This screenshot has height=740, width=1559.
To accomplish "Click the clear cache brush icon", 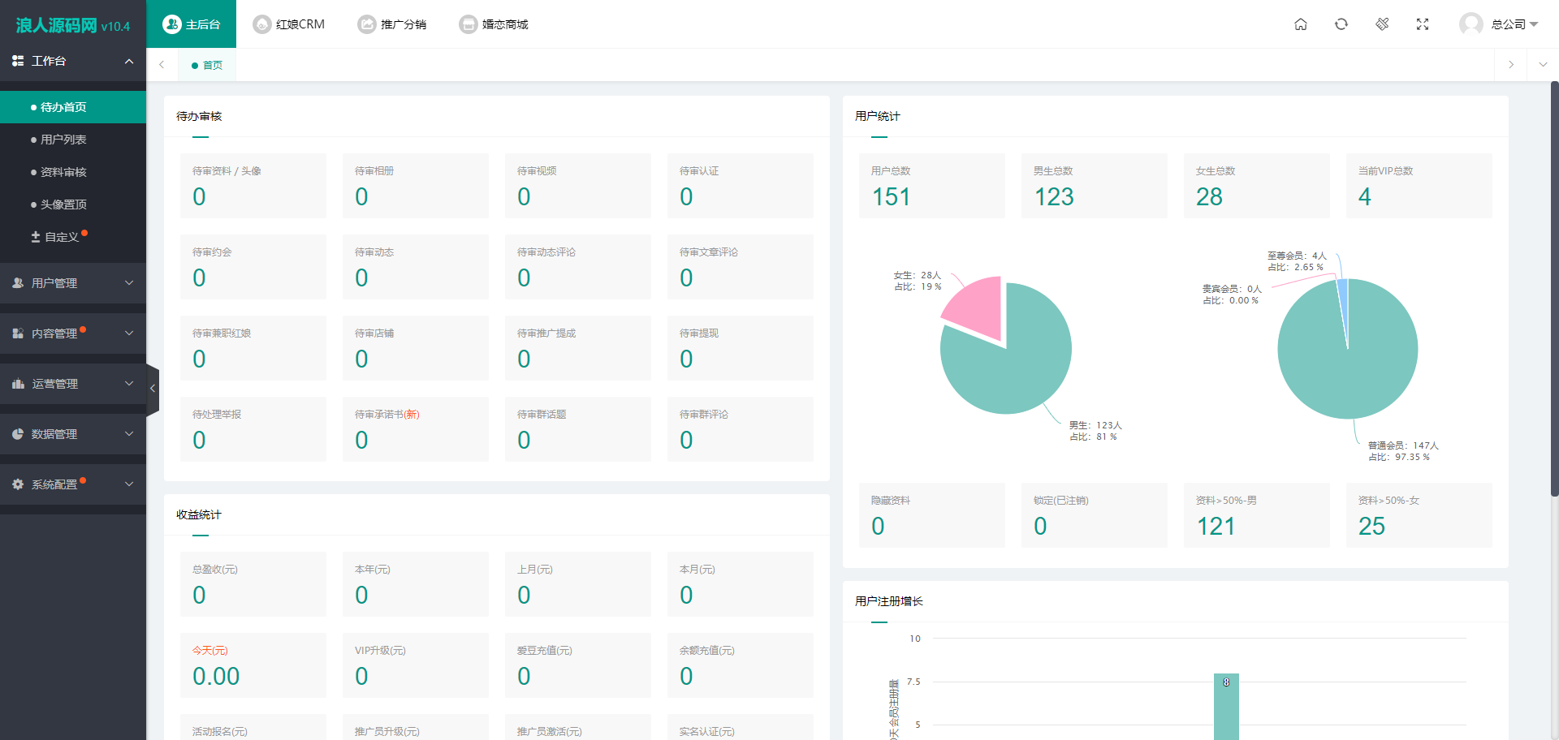I will [1382, 24].
